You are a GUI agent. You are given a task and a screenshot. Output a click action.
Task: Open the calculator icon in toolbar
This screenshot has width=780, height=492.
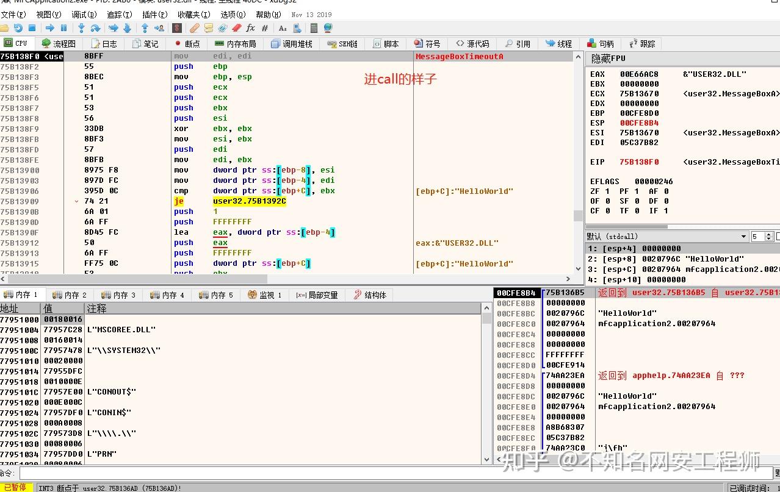coord(314,28)
